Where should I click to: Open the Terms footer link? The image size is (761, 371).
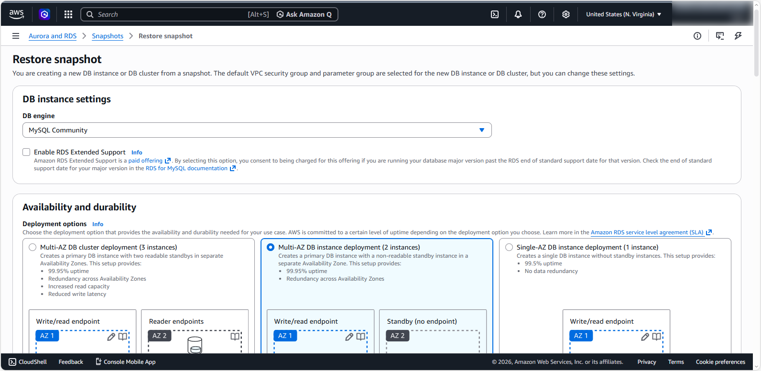point(676,362)
